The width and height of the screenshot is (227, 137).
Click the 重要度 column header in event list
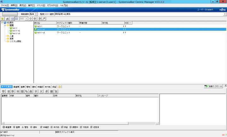[x=5, y=96]
